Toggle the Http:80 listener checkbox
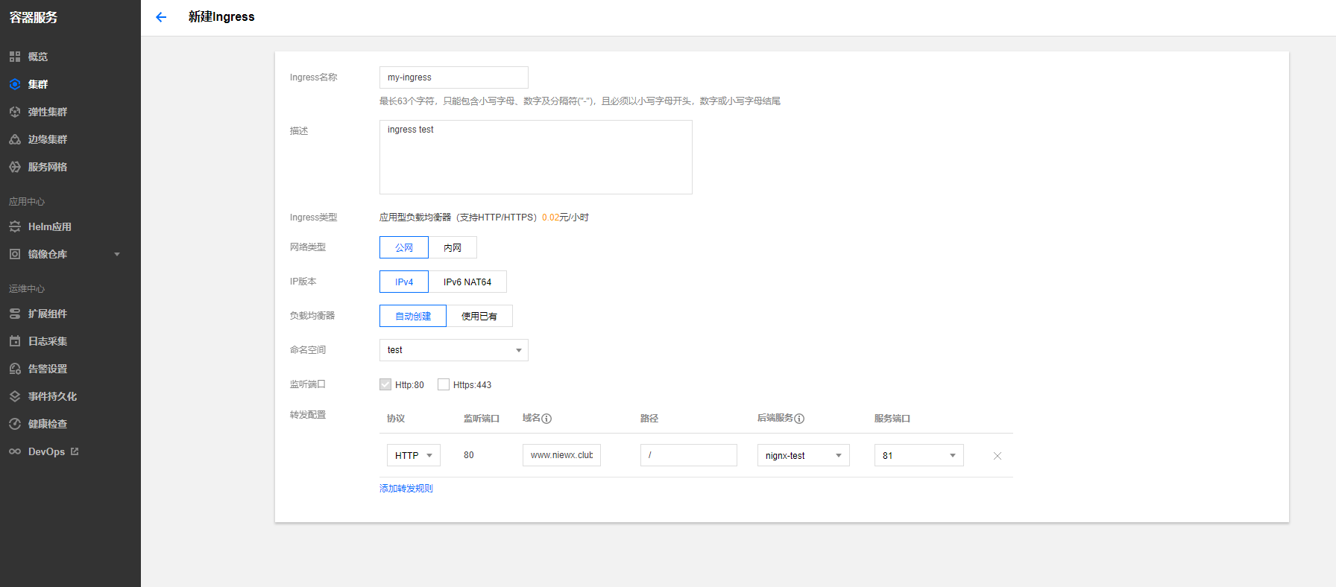This screenshot has width=1336, height=587. (x=385, y=384)
